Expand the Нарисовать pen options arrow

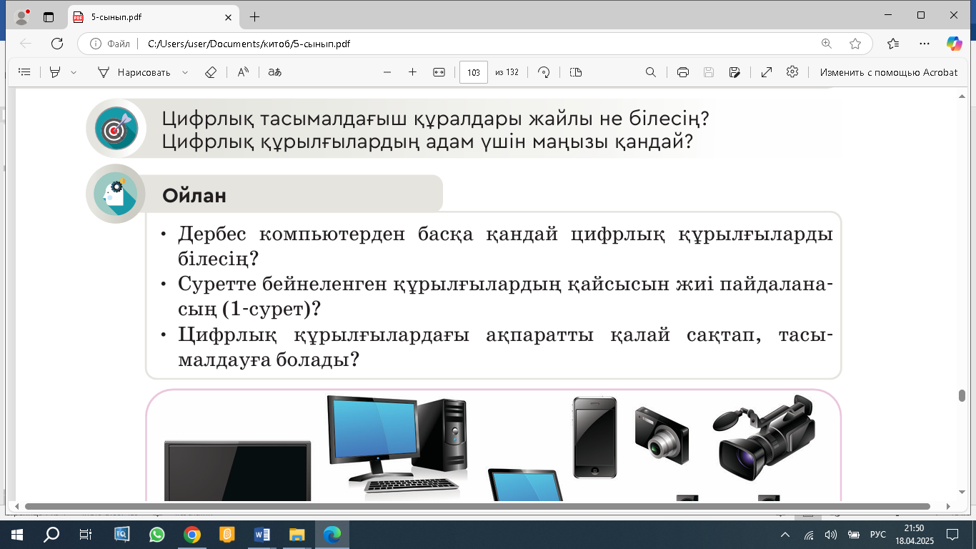[185, 72]
